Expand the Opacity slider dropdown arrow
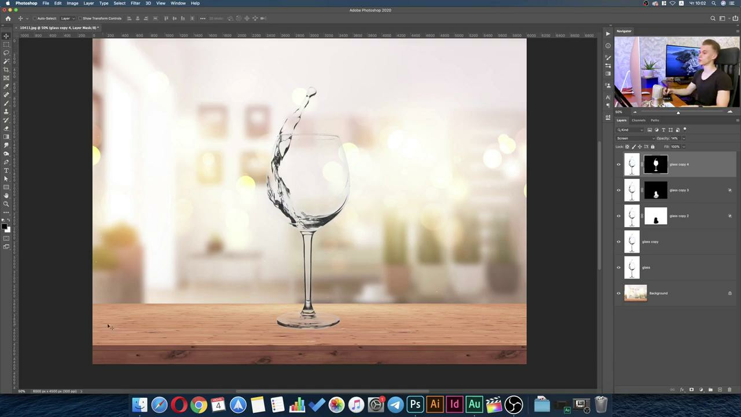Screen dimensions: 741x417 (x=684, y=138)
